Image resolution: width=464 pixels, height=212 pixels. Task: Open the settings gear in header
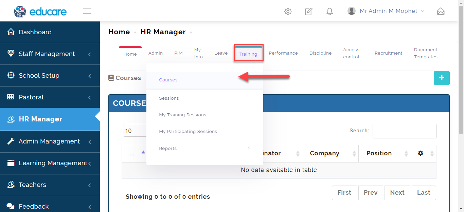coord(288,12)
